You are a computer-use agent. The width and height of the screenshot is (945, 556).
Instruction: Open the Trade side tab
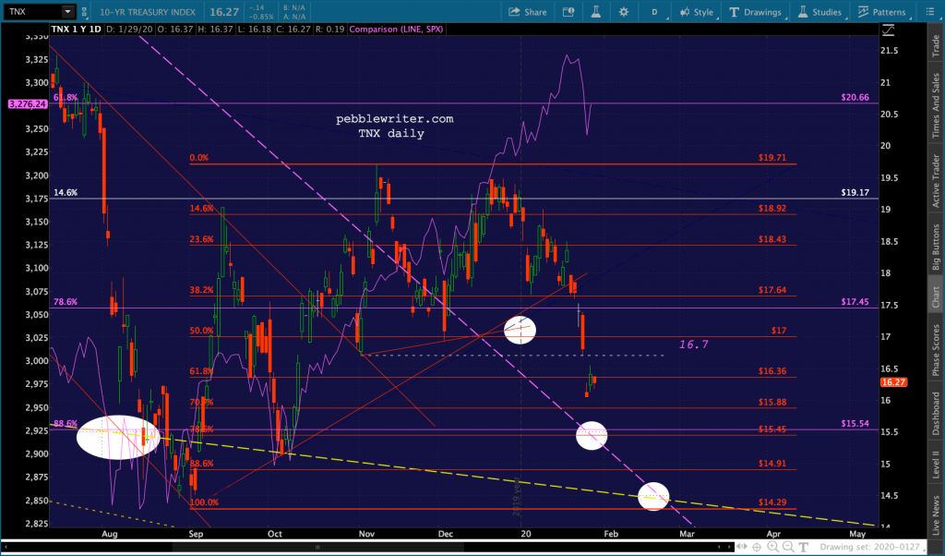coord(936,46)
